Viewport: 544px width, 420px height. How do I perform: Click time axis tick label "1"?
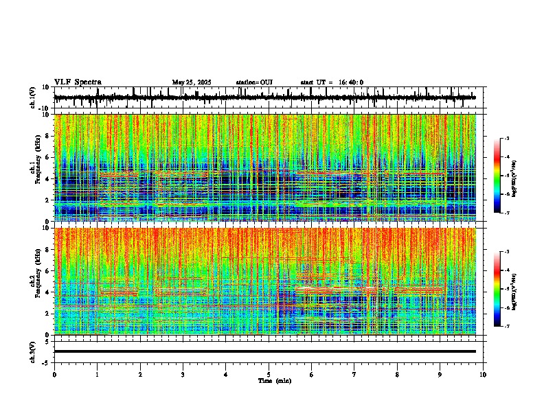click(98, 375)
